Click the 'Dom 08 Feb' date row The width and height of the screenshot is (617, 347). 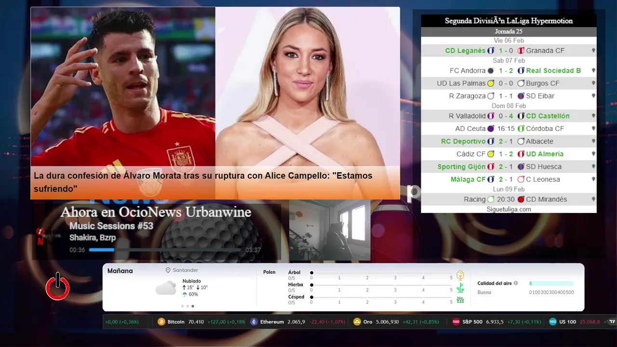(x=509, y=106)
